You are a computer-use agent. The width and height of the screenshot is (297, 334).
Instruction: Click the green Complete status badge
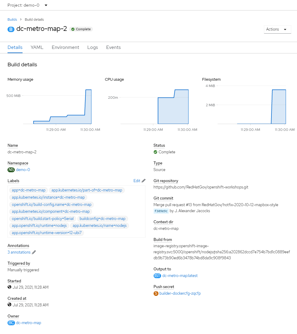point(81,29)
